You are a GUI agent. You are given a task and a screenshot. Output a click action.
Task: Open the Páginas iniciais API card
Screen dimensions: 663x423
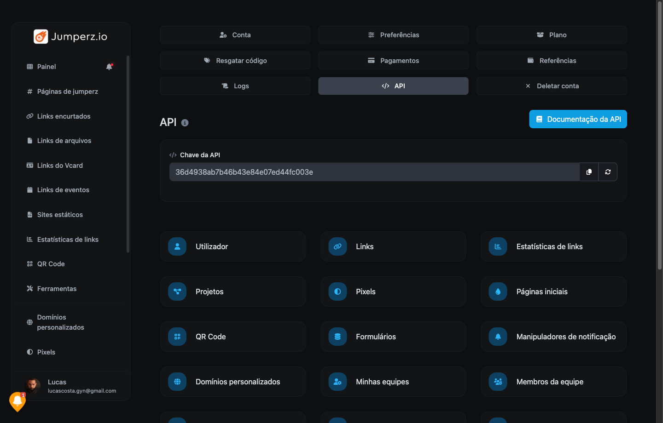click(x=553, y=292)
